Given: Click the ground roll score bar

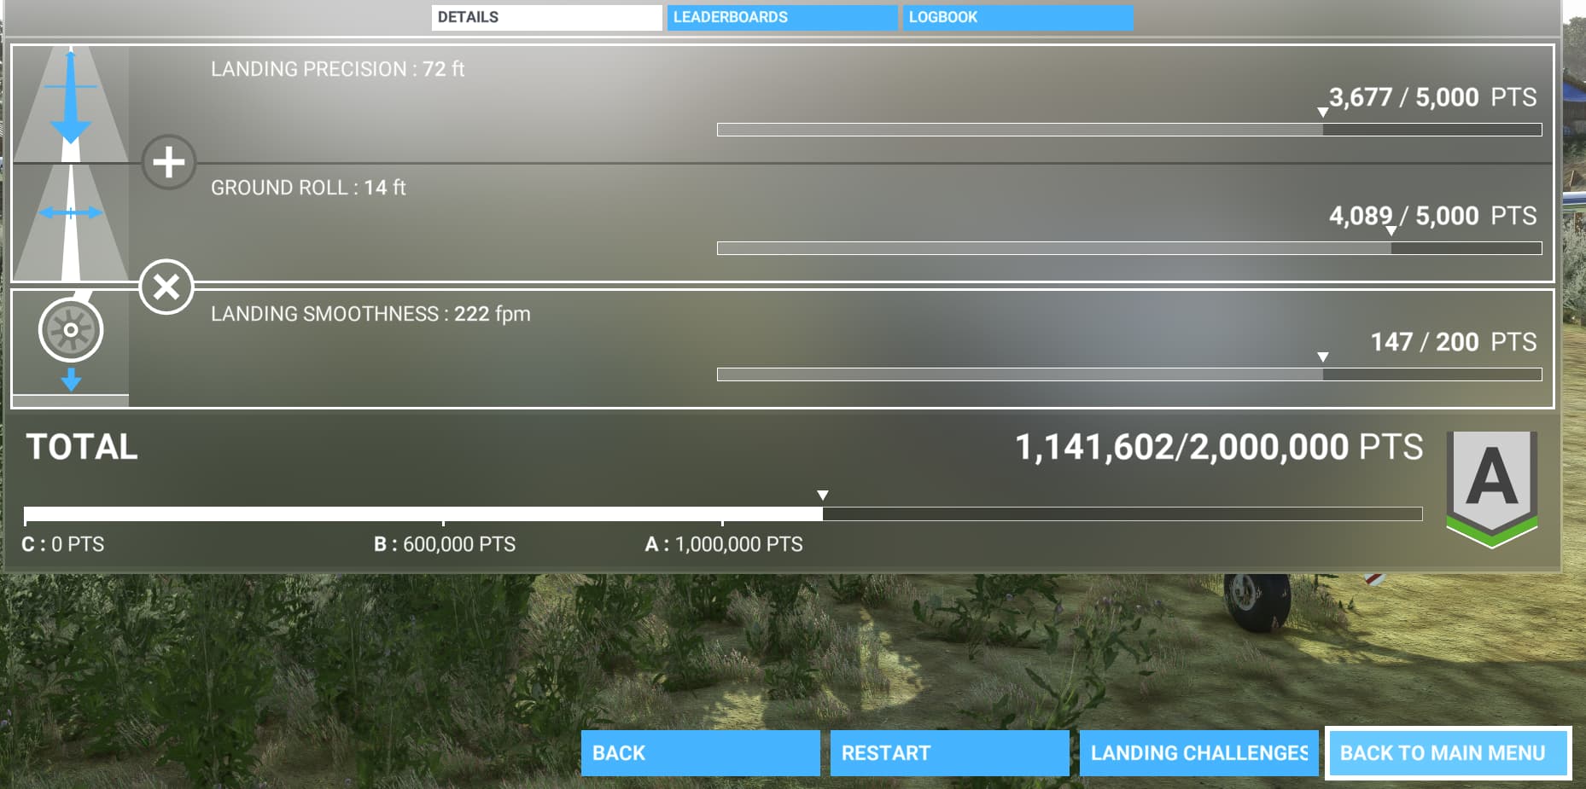Looking at the screenshot, I should tap(1129, 248).
